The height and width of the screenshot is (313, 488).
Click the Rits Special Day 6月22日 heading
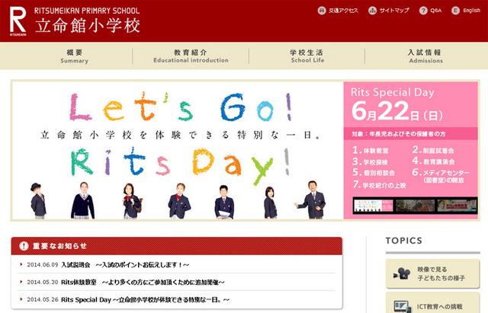click(x=396, y=104)
